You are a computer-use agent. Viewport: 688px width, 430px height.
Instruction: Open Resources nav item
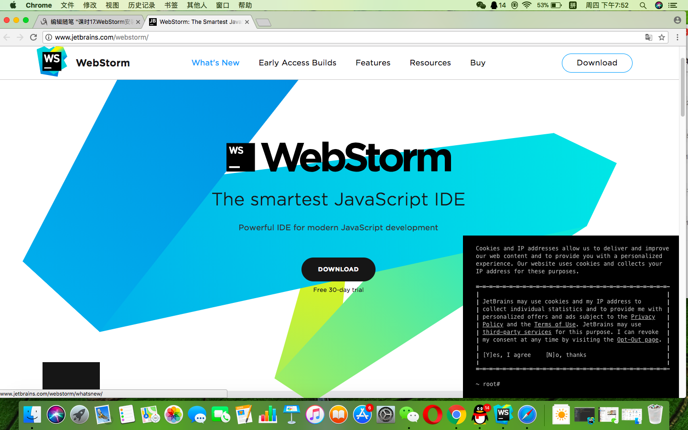(430, 63)
